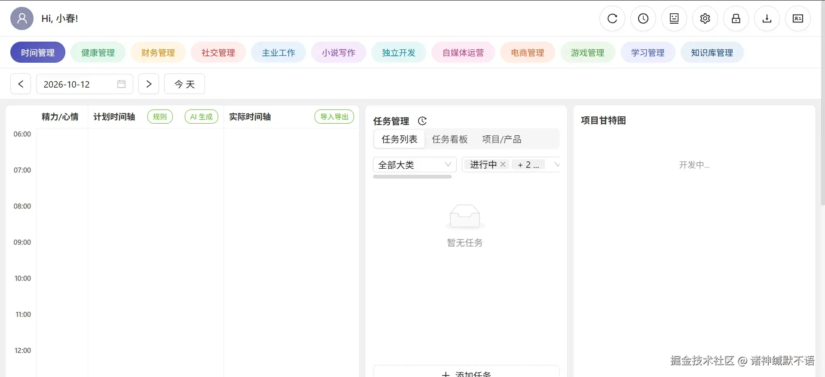
Task: Click the 导入导出 button
Action: 334,117
